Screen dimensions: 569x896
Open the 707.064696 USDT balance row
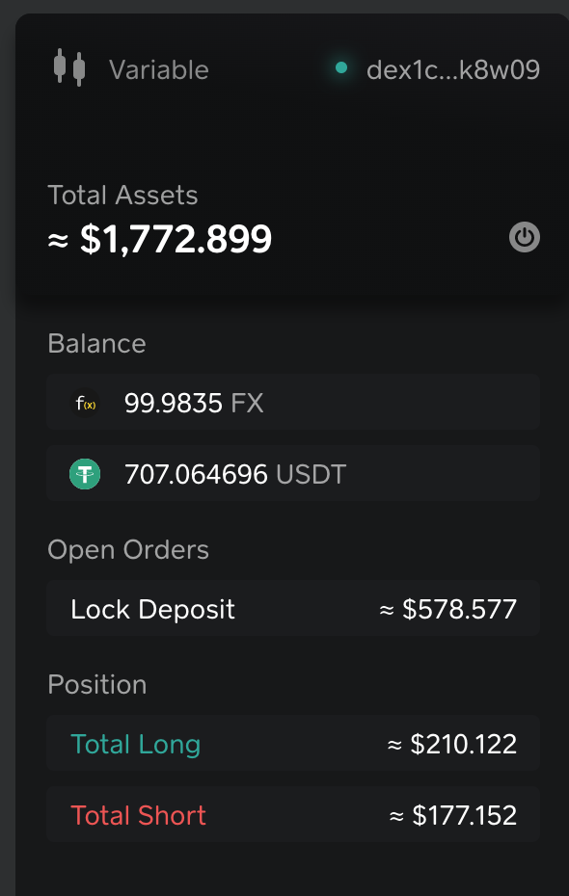pyautogui.click(x=293, y=474)
